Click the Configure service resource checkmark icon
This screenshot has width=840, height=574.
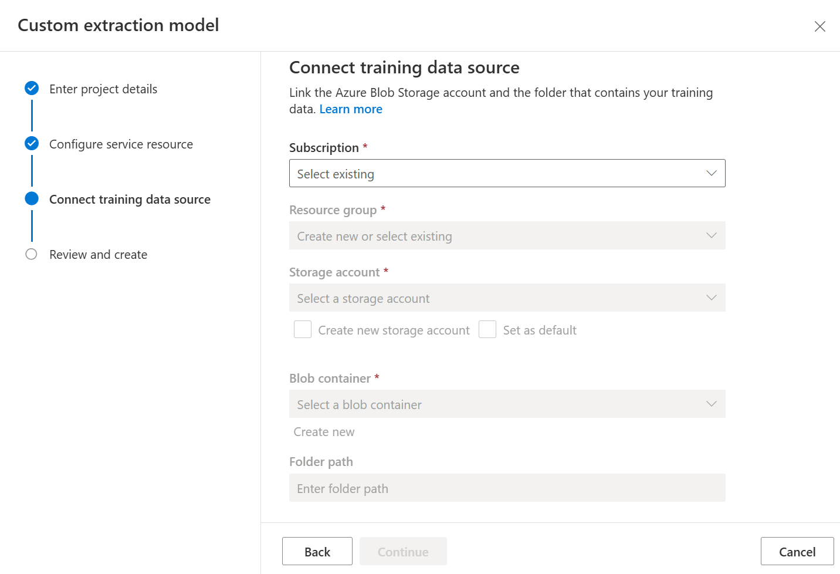click(x=32, y=144)
